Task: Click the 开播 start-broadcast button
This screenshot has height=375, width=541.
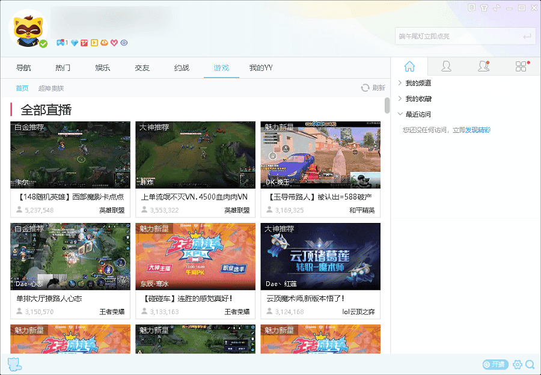Action: pos(495,364)
